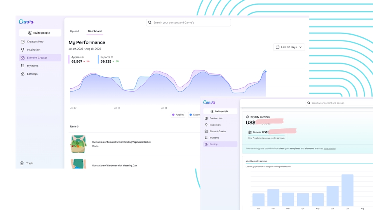
Task: Open My Items list in main sidebar
Action: [33, 66]
